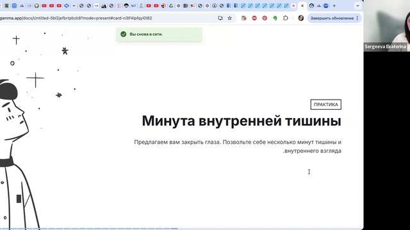Open the Chrome profile avatar

click(301, 18)
